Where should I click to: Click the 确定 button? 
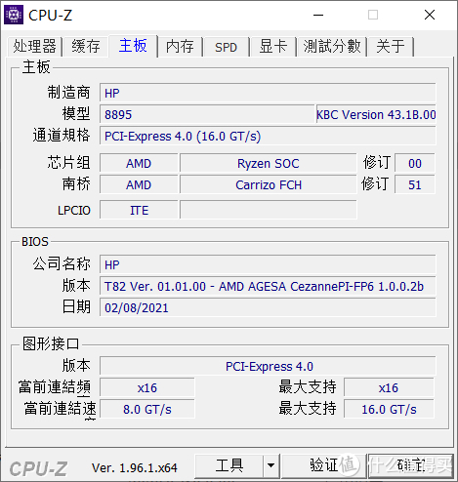[x=411, y=465]
